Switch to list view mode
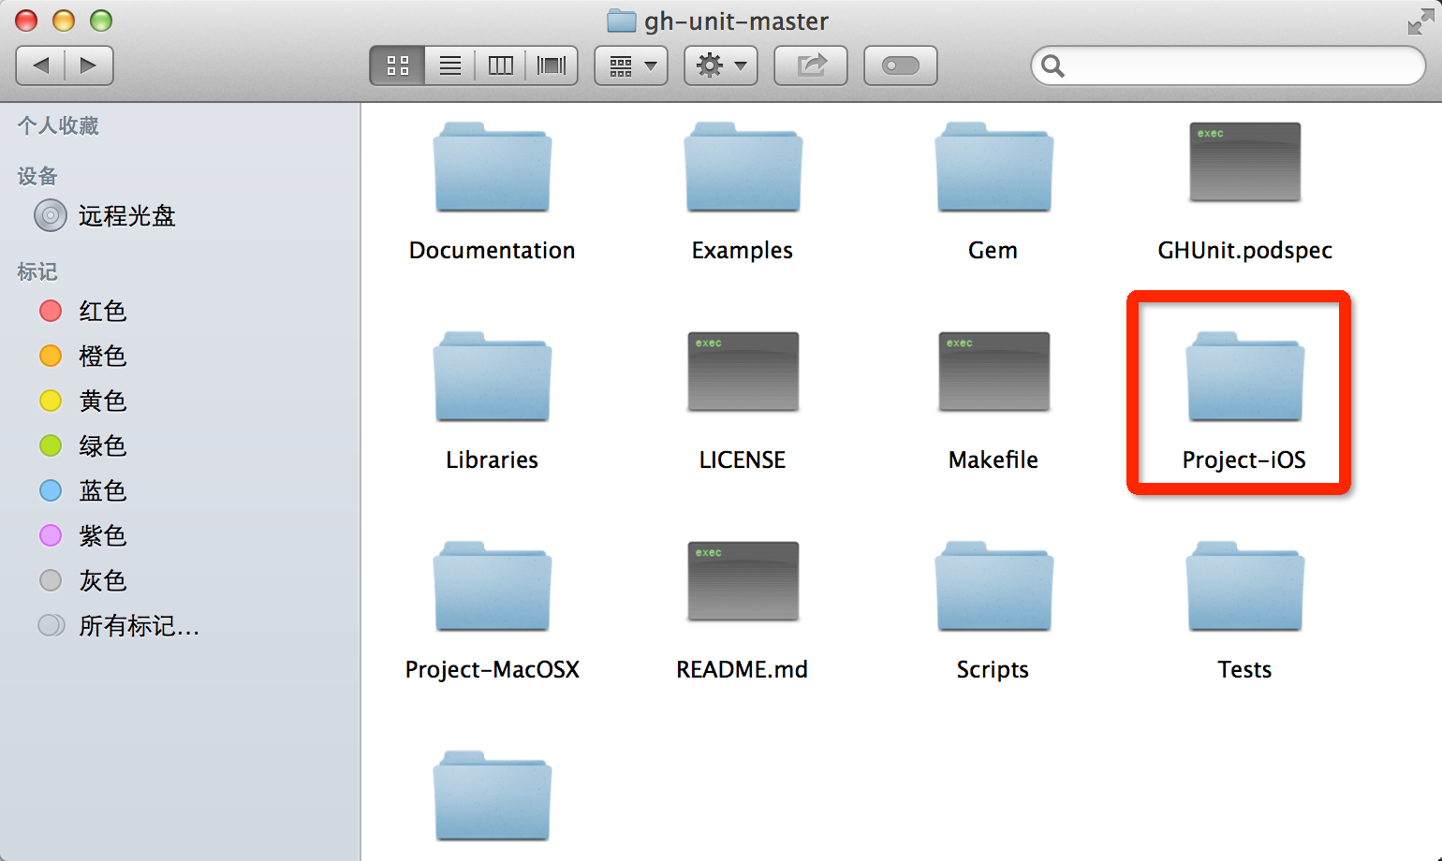 pyautogui.click(x=450, y=66)
